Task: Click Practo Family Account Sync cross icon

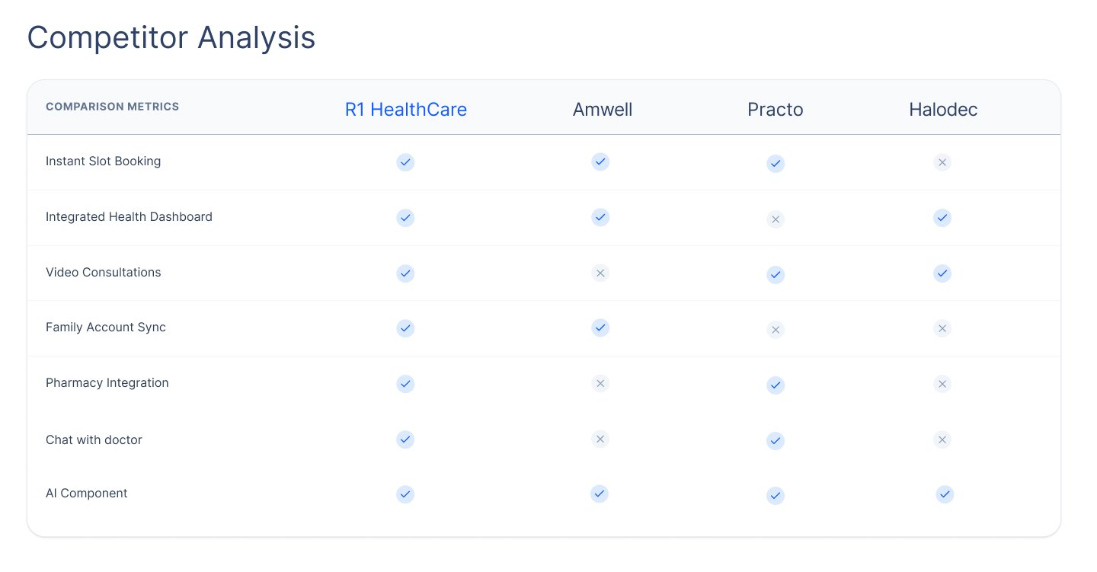Action: click(776, 330)
